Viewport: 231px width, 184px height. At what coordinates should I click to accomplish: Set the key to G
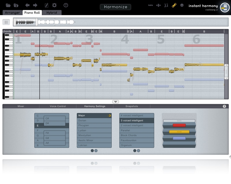[38, 135]
